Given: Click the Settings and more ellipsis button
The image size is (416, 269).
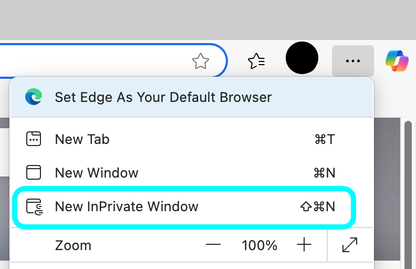Looking at the screenshot, I should pos(352,61).
